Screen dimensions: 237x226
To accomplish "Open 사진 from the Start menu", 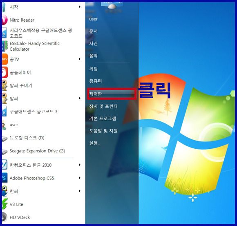I will (x=94, y=44).
